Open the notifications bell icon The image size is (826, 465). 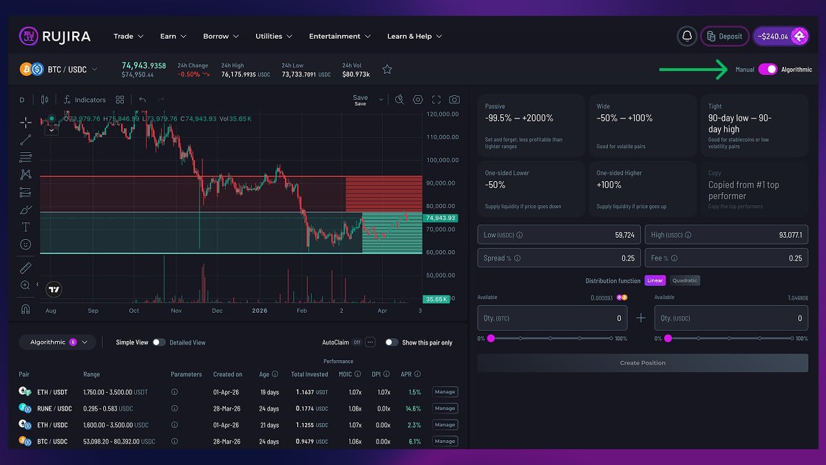click(686, 37)
